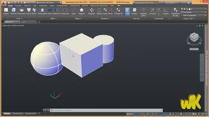The image size is (209, 117).
Task: Expand the Crear panel
Action: (19, 19)
